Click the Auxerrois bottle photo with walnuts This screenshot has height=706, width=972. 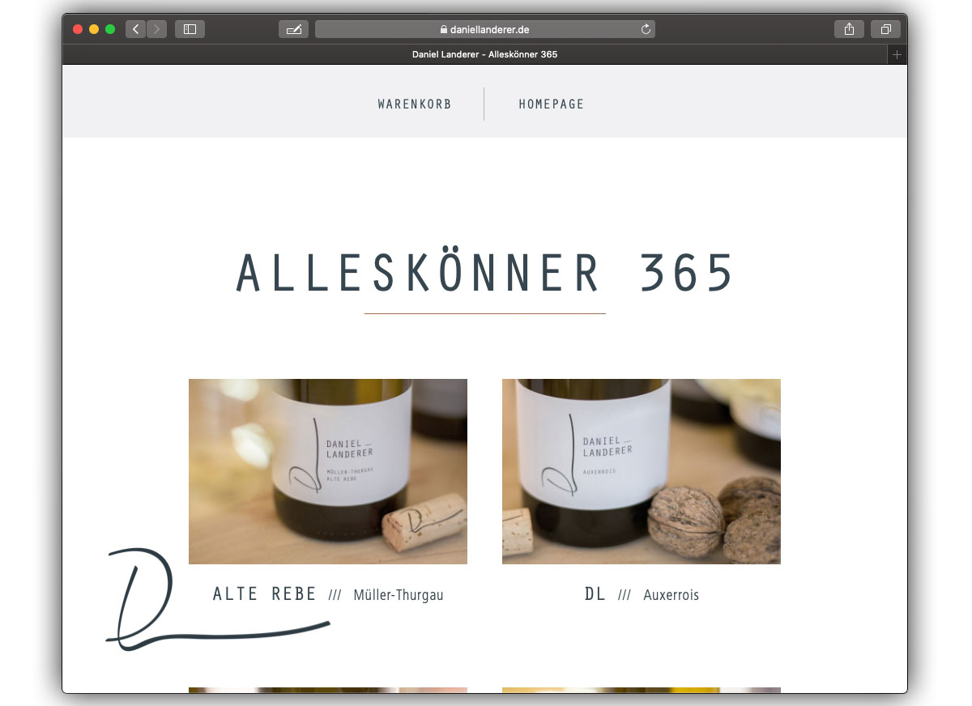pos(642,471)
